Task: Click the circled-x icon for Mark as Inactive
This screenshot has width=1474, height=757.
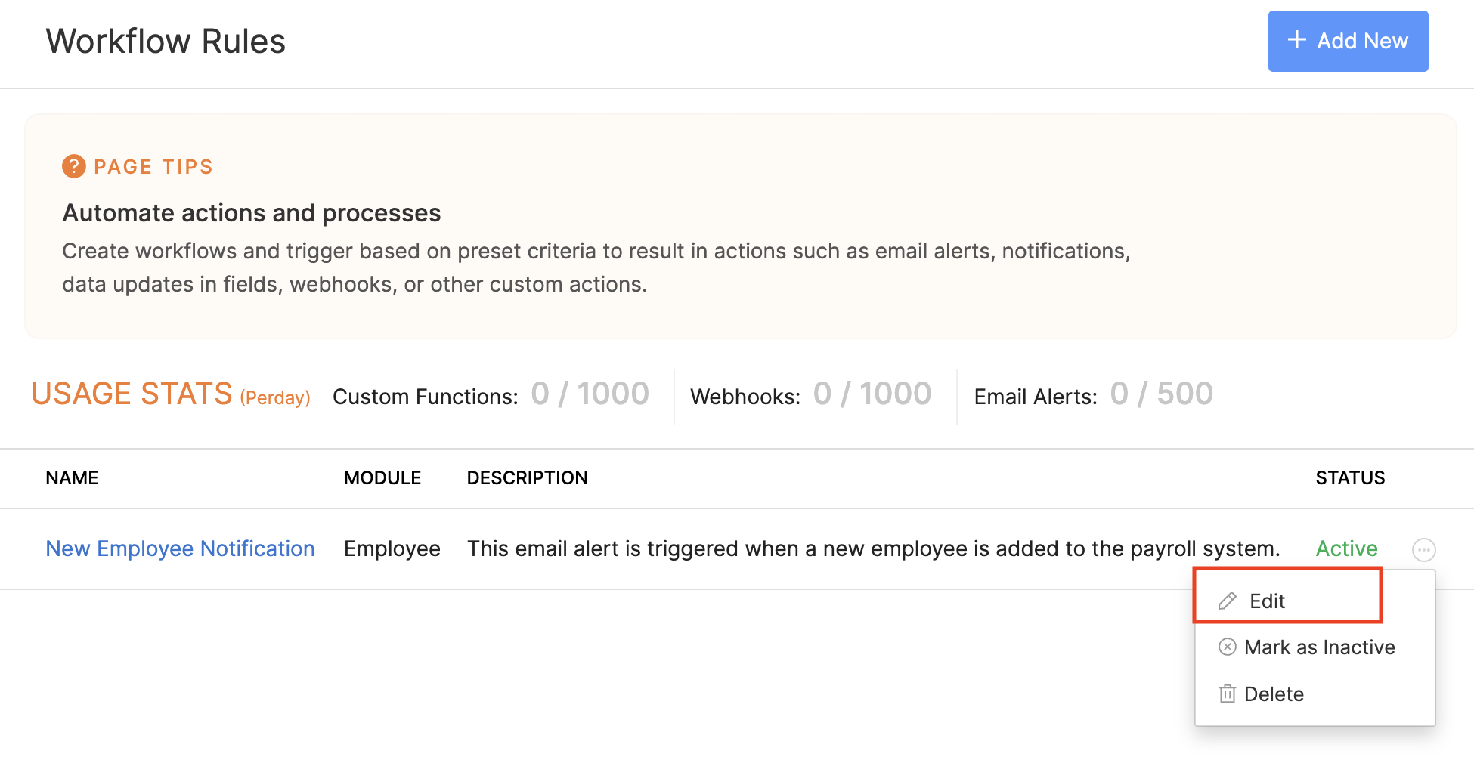Action: (x=1228, y=647)
